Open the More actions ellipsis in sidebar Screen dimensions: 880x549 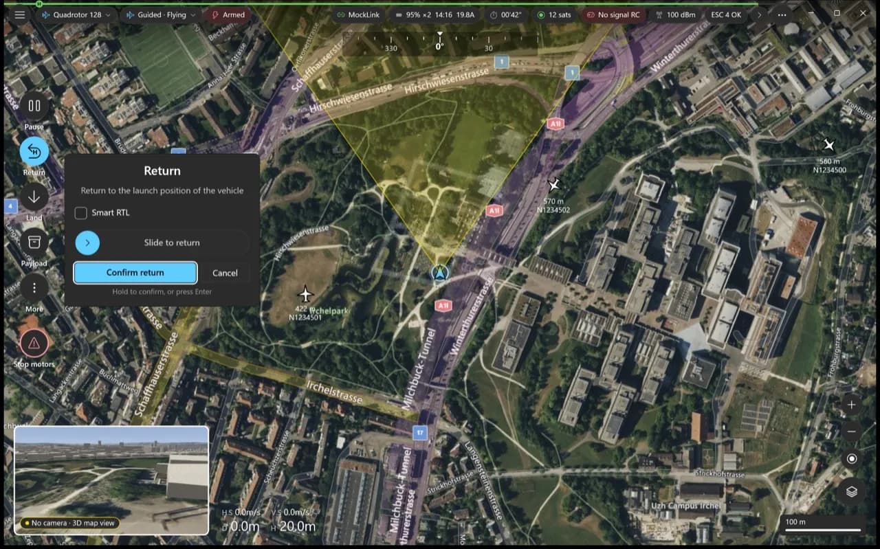coord(34,287)
